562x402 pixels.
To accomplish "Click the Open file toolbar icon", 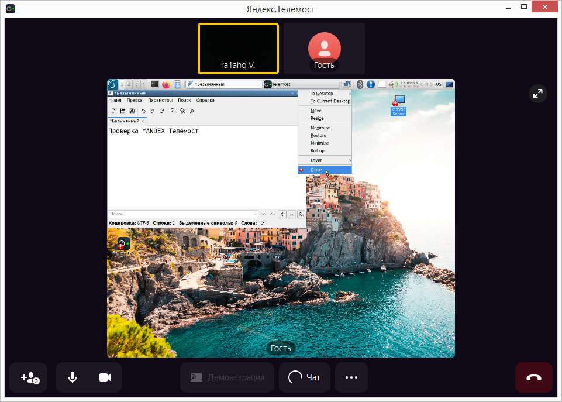I will coord(123,111).
